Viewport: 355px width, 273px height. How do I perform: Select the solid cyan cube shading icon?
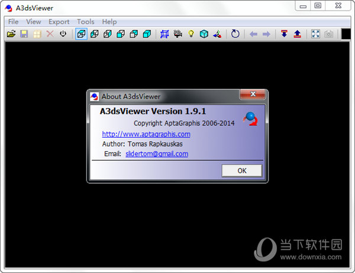point(147,34)
